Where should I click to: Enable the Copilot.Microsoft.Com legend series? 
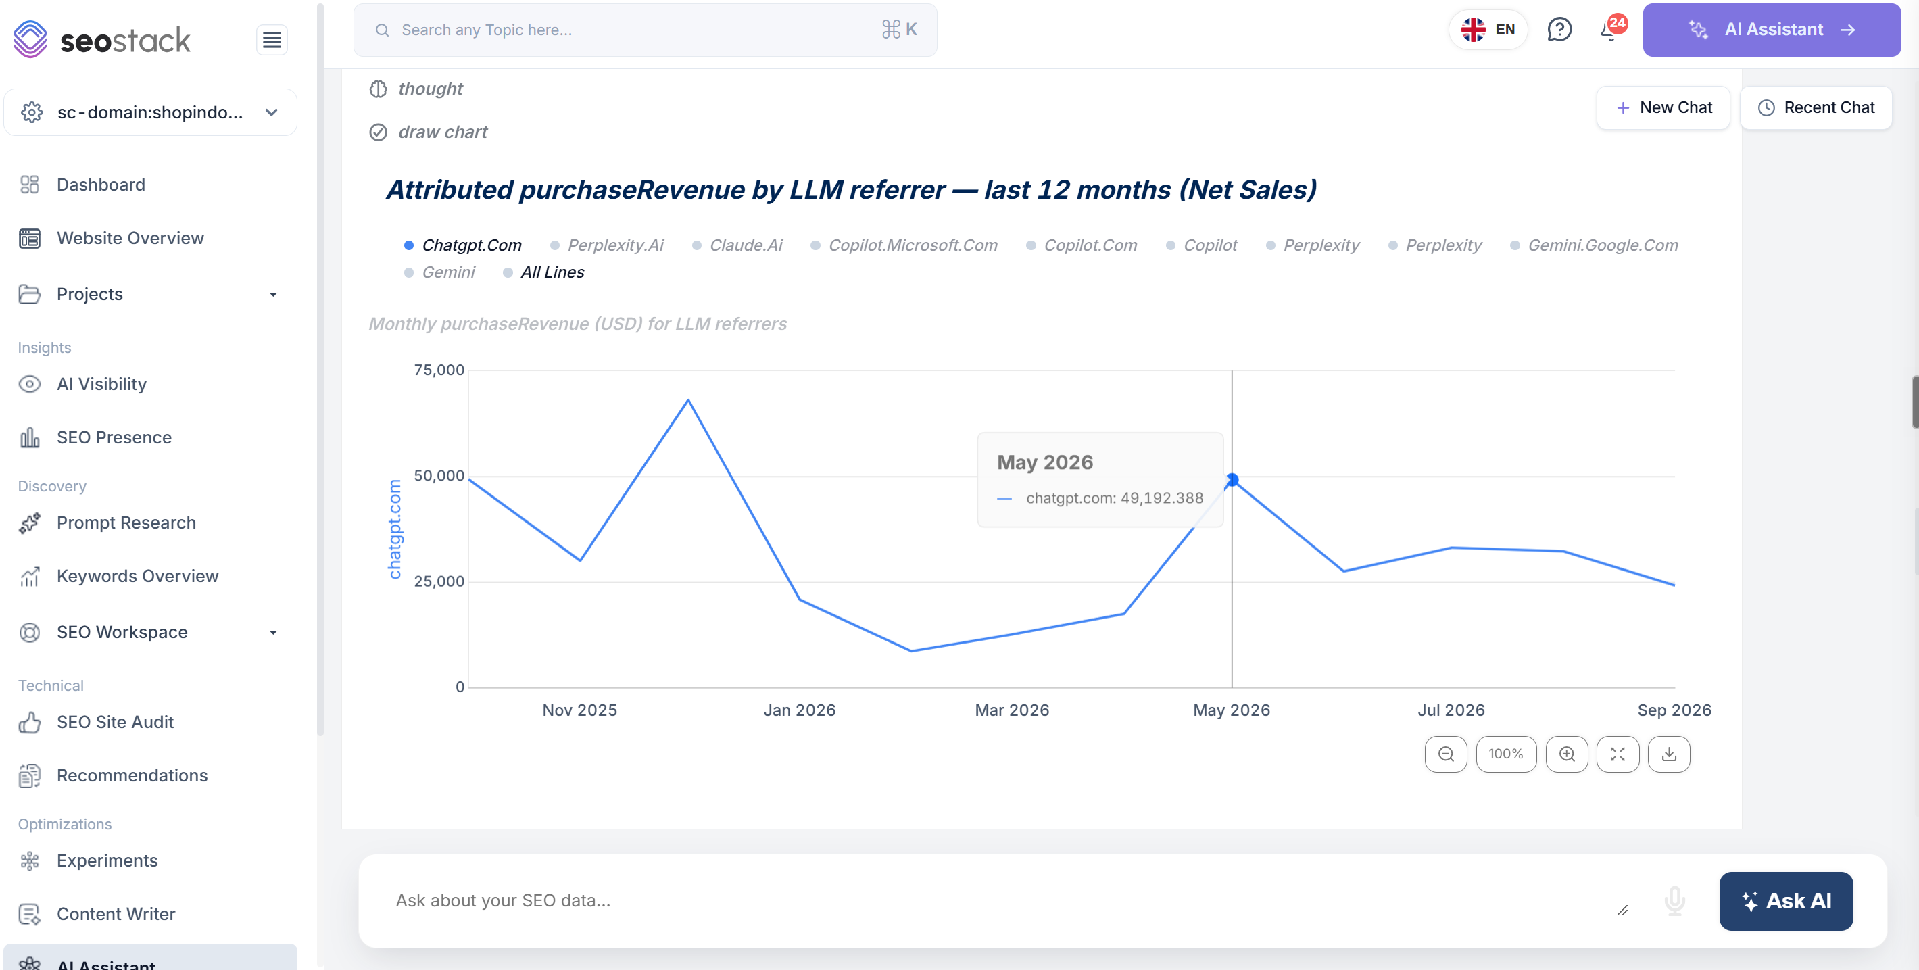point(904,245)
